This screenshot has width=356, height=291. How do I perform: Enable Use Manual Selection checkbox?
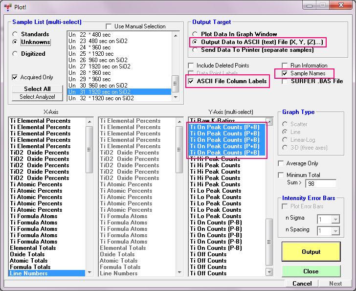tap(109, 26)
